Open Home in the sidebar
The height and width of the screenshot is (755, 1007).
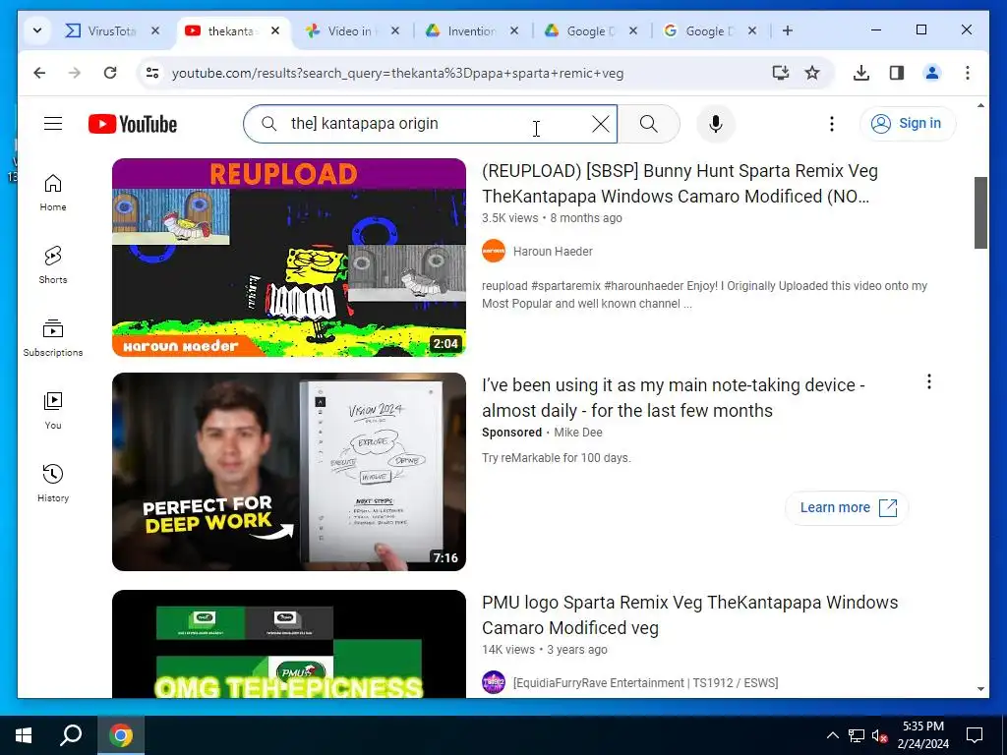(53, 193)
